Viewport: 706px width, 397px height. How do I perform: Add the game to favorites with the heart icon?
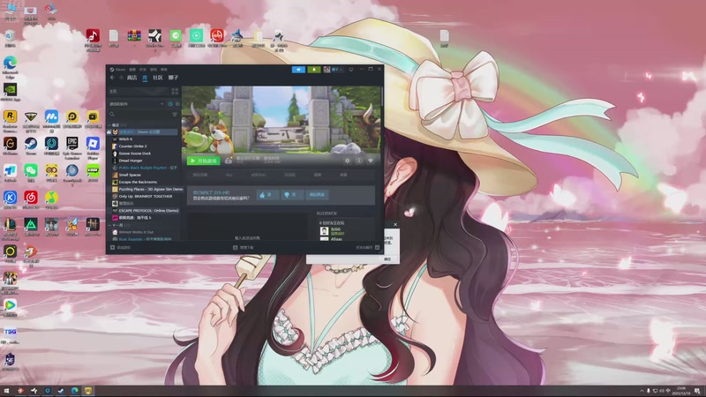point(371,161)
